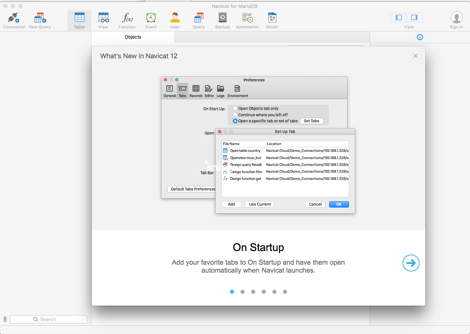Open the User management icon
The image size is (470, 334).
click(x=175, y=21)
